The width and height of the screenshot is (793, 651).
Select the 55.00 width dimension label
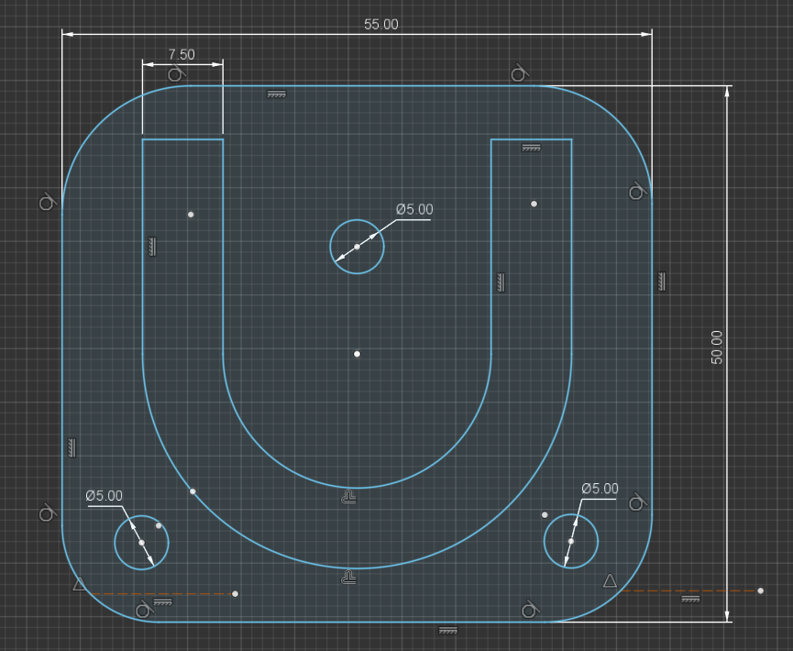pos(380,24)
